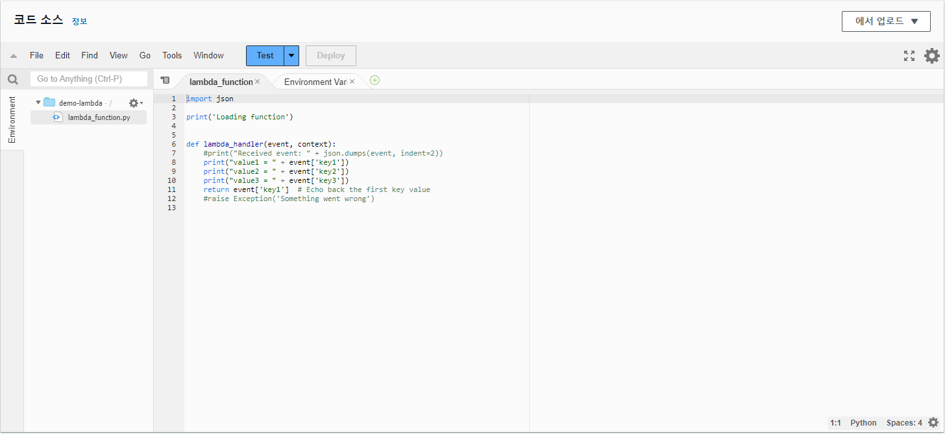Open the View menu
Image resolution: width=945 pixels, height=434 pixels.
click(119, 56)
